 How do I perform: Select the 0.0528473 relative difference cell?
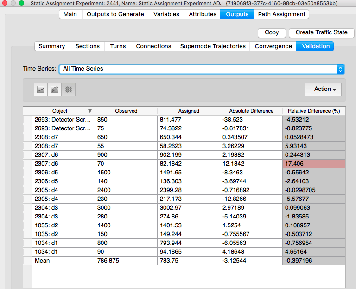[x=314, y=137]
